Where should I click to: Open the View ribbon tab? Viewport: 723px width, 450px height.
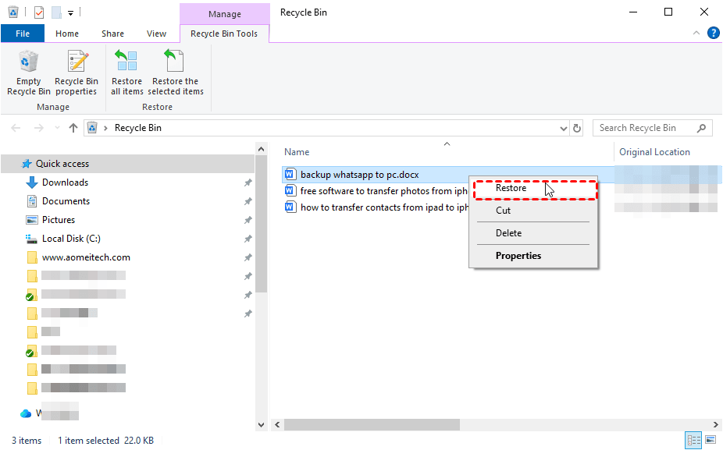[156, 34]
